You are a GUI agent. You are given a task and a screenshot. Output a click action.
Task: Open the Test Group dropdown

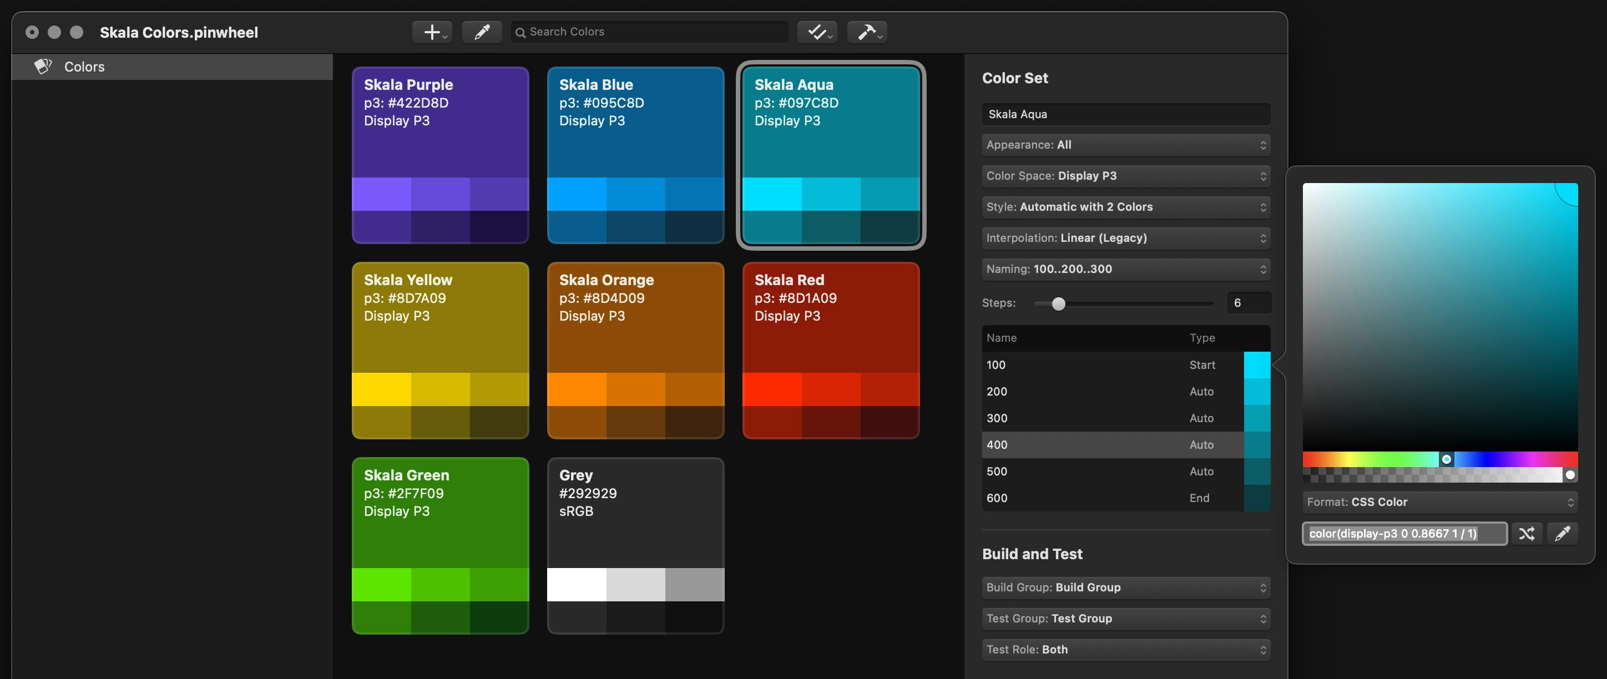click(1126, 619)
